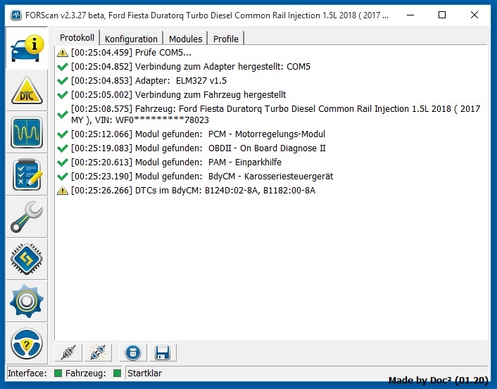This screenshot has height=389, width=497.
Task: Click the green Interface status indicator
Action: click(x=58, y=373)
